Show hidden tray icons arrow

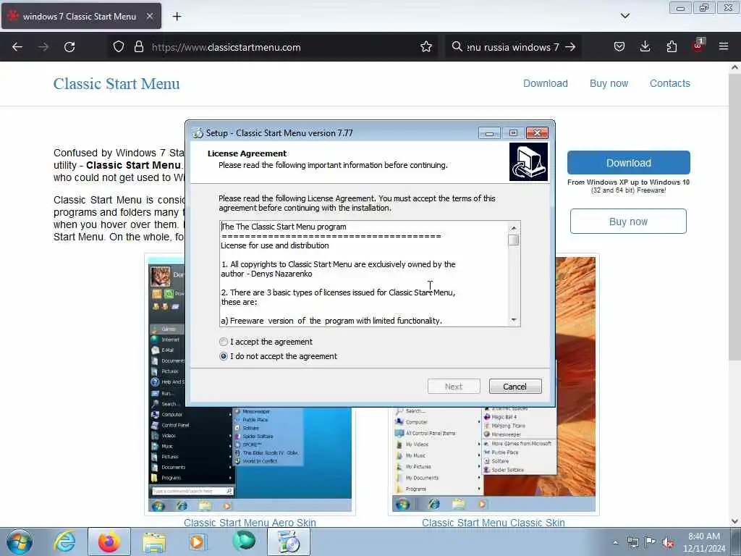(x=615, y=542)
